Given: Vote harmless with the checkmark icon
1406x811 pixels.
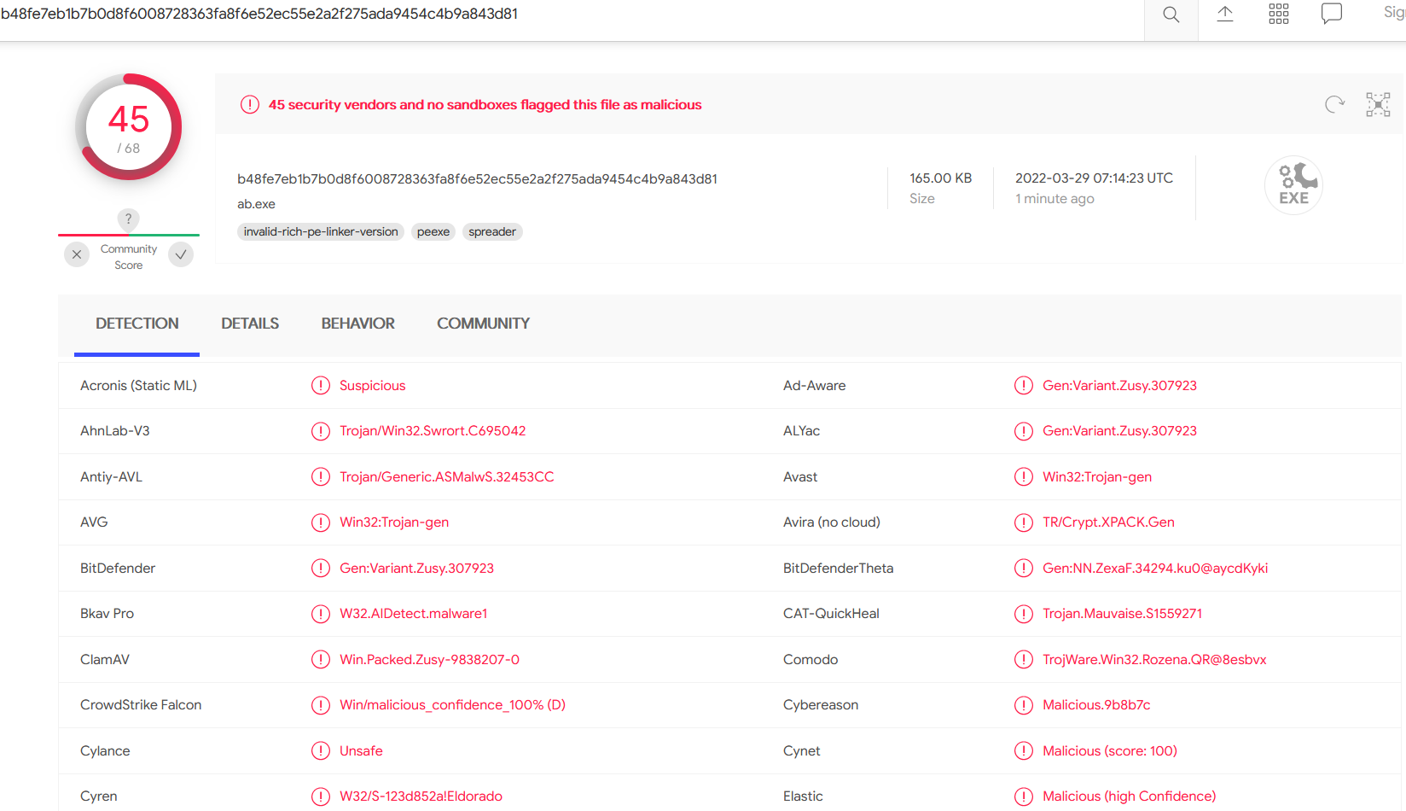Looking at the screenshot, I should [x=181, y=254].
